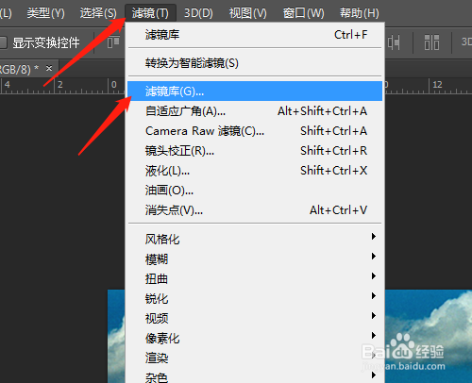
Task: Choose 滤镜库 with Ctrl+F shortcut
Action: (x=255, y=35)
